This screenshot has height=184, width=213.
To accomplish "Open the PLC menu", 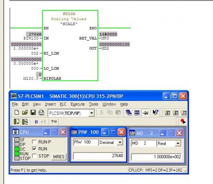I will click(x=63, y=104).
